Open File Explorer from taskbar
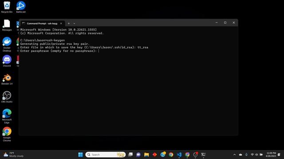The image size is (284, 159). click(x=146, y=155)
